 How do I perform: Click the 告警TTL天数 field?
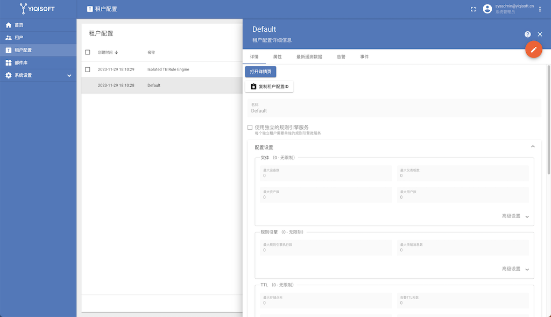click(x=463, y=300)
